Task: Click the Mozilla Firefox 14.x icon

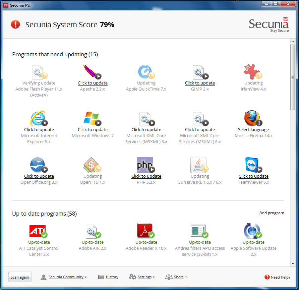Action: pyautogui.click(x=253, y=118)
